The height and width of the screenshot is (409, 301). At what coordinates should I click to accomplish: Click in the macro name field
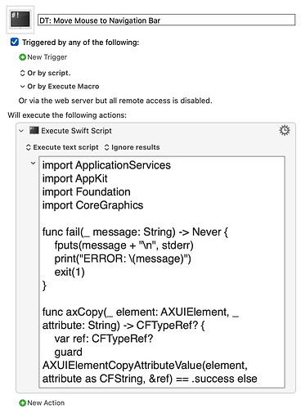166,20
